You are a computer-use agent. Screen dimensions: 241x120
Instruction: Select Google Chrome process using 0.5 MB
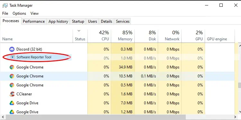click(x=118, y=85)
